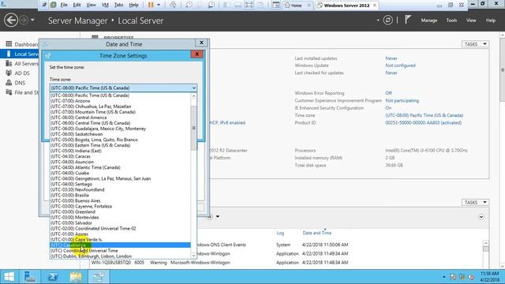The width and height of the screenshot is (505, 284).
Task: Click the time zone list scrollbar thumb
Action: pos(193,128)
